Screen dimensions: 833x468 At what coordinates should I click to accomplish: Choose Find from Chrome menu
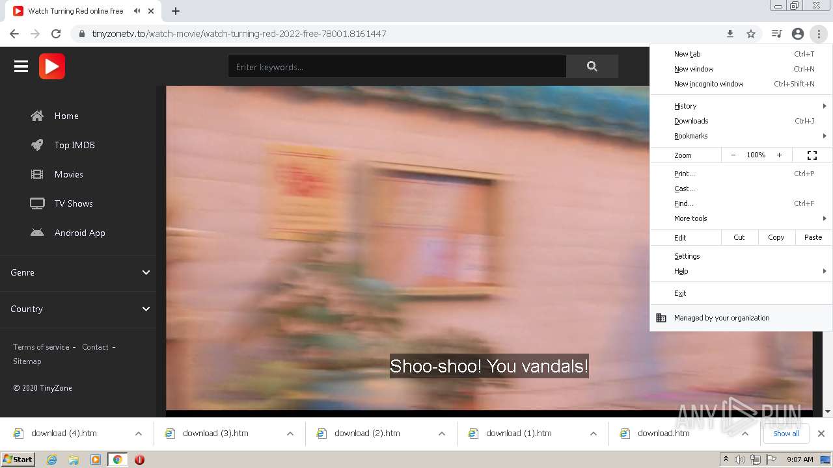[741, 203]
